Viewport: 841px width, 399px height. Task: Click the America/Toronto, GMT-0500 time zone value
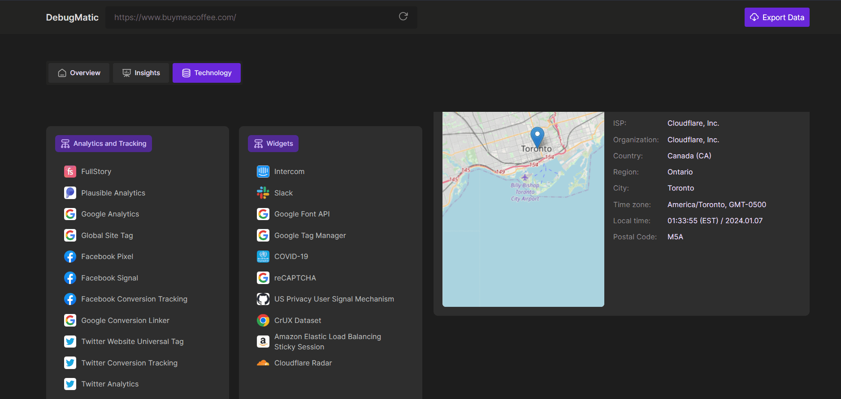click(717, 204)
